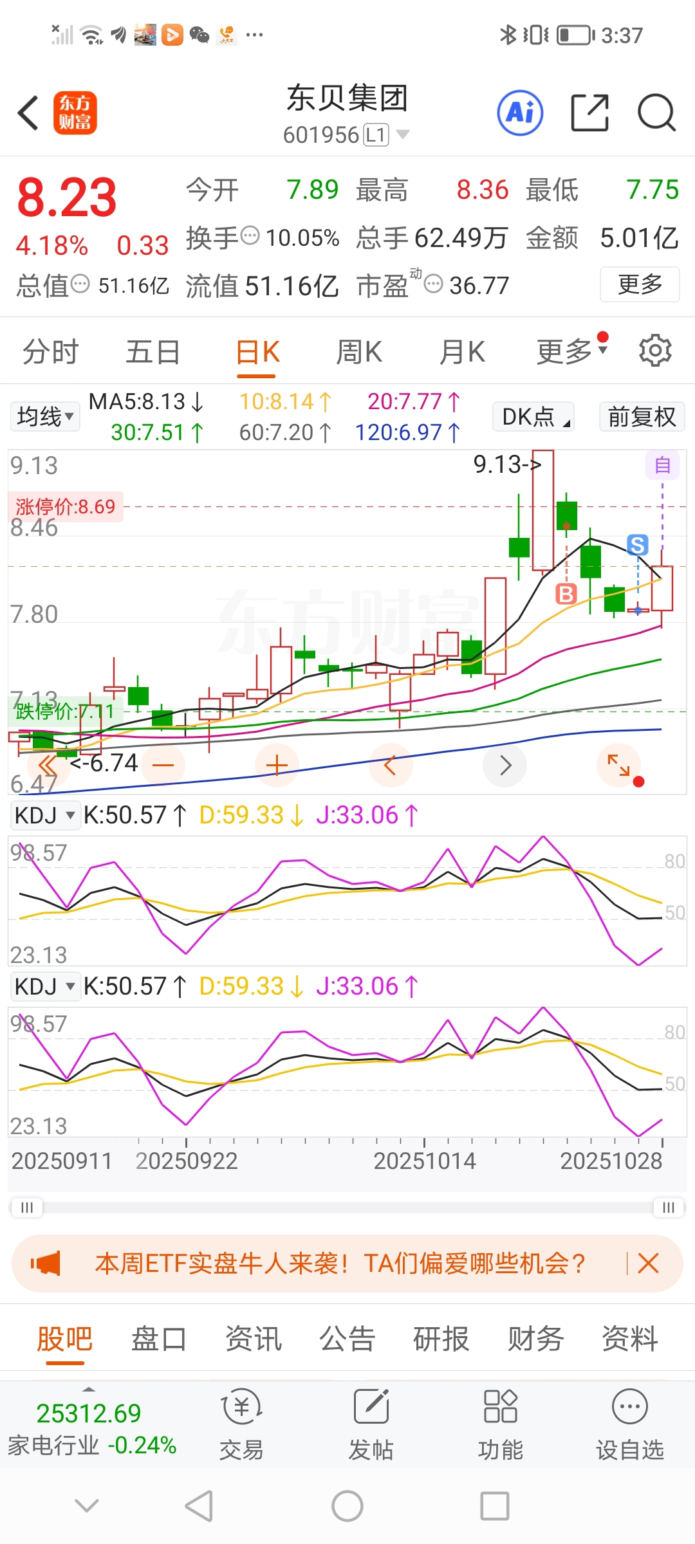The width and height of the screenshot is (695, 1544).
Task: Expand chart to fullscreen icon
Action: click(619, 765)
